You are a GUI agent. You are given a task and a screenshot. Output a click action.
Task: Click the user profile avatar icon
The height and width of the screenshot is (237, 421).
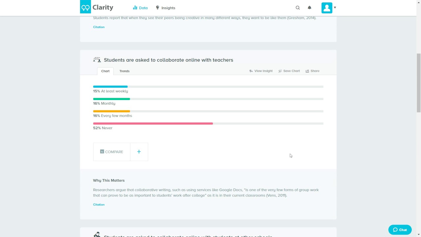(x=327, y=8)
